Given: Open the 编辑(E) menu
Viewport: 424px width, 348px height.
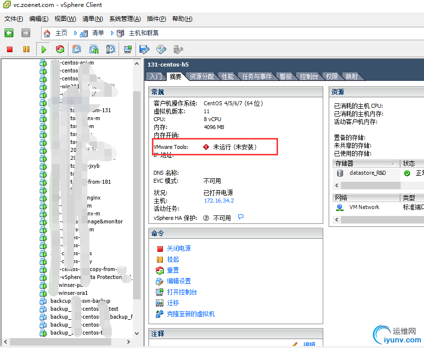Looking at the screenshot, I should coord(39,19).
